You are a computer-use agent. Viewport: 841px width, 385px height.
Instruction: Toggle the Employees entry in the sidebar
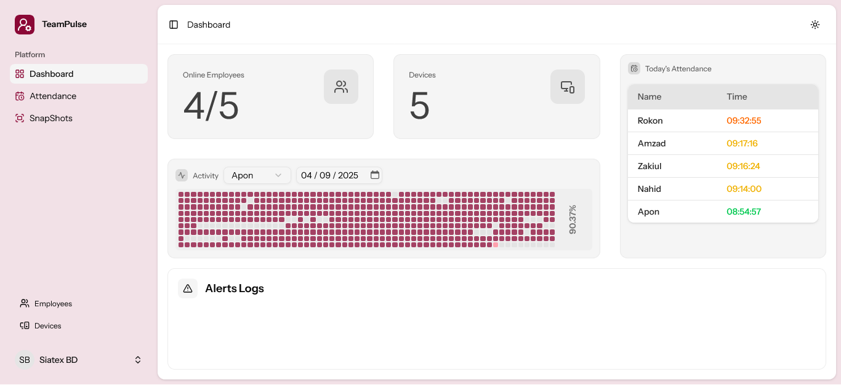(x=54, y=303)
